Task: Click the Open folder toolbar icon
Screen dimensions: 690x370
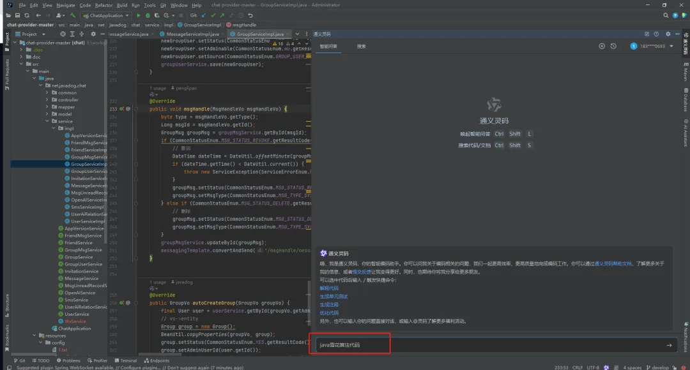Action: click(x=8, y=15)
